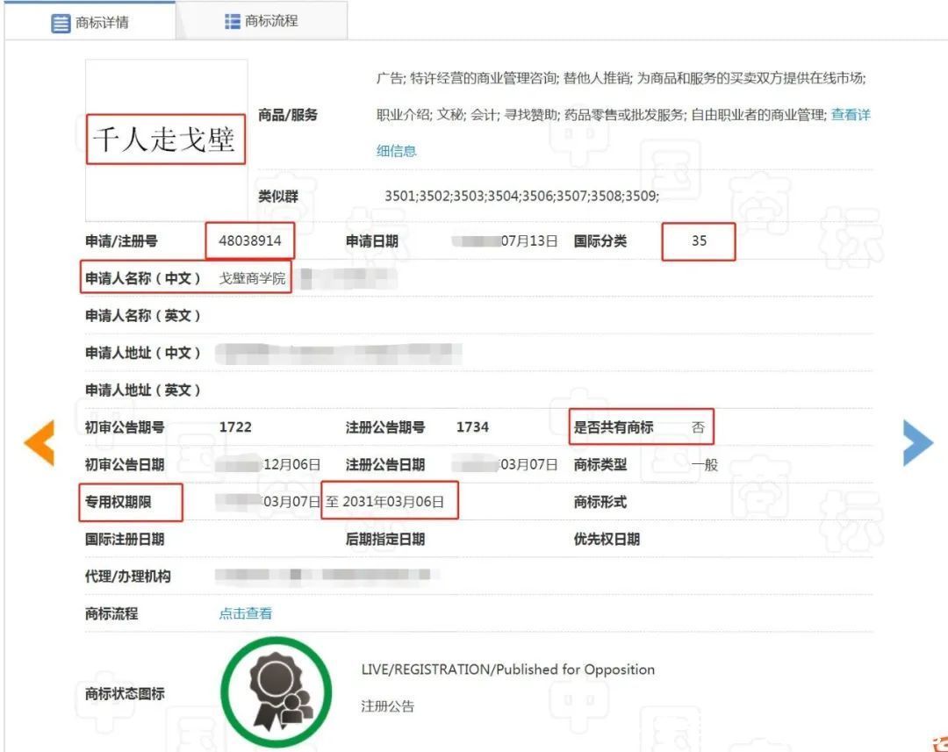The width and height of the screenshot is (948, 752).
Task: Select the 初审公告期号 value 1722
Action: click(x=233, y=427)
